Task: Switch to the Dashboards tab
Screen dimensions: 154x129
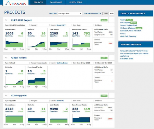Action: [x=56, y=2]
